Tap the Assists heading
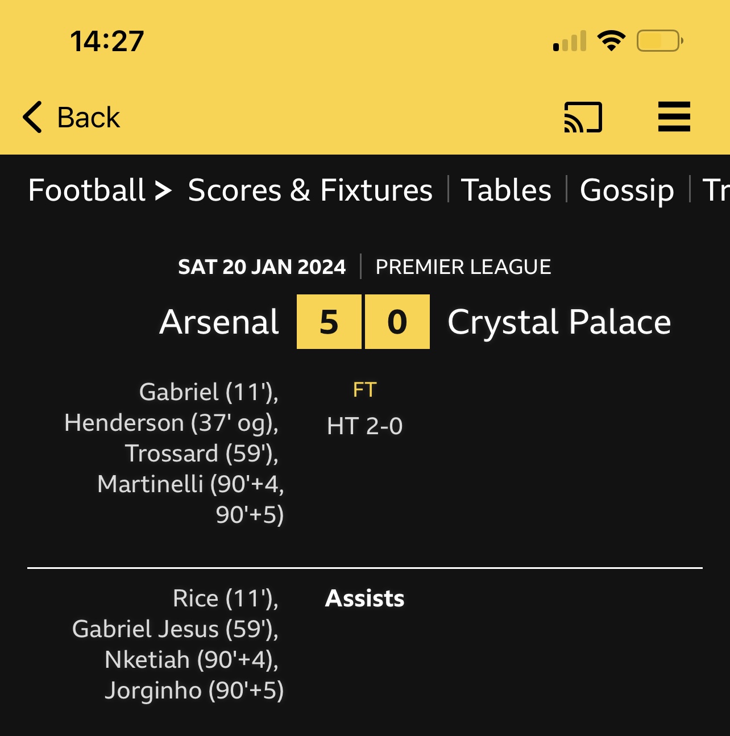This screenshot has width=730, height=736. (364, 598)
